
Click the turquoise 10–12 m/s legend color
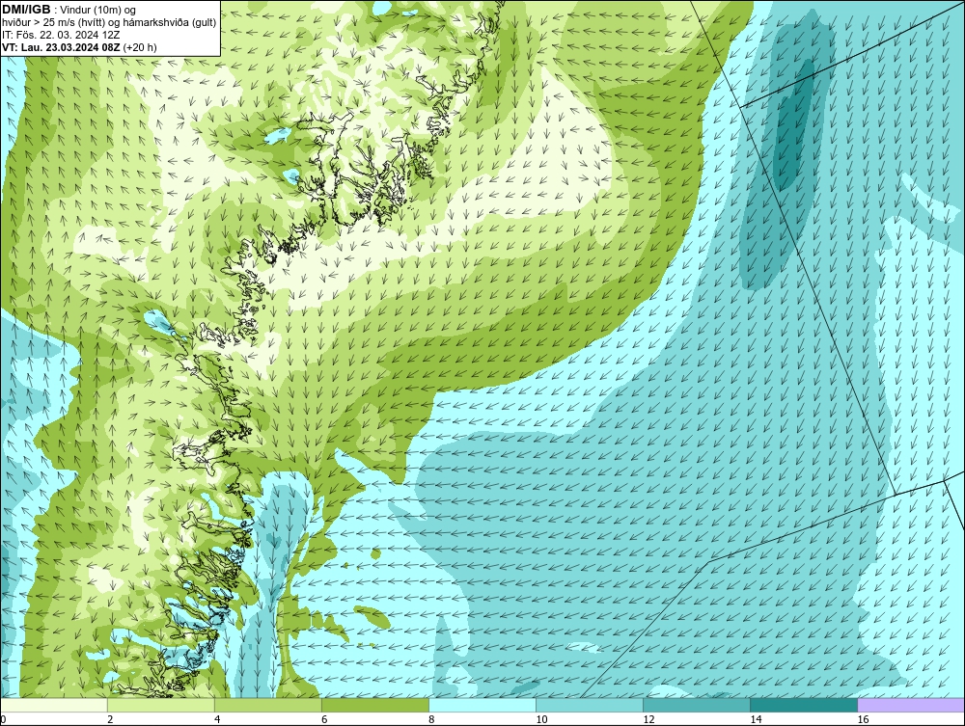coord(589,705)
